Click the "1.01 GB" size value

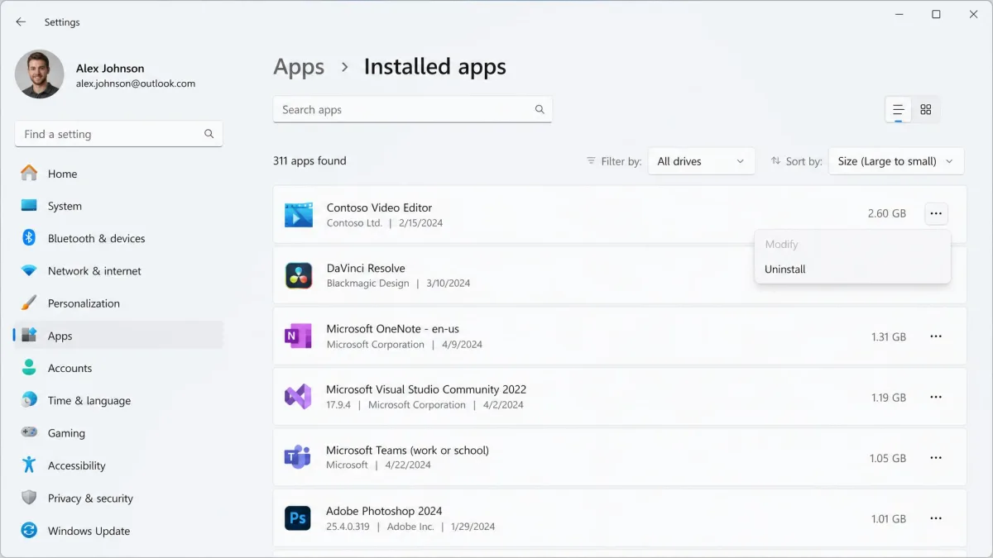click(889, 519)
